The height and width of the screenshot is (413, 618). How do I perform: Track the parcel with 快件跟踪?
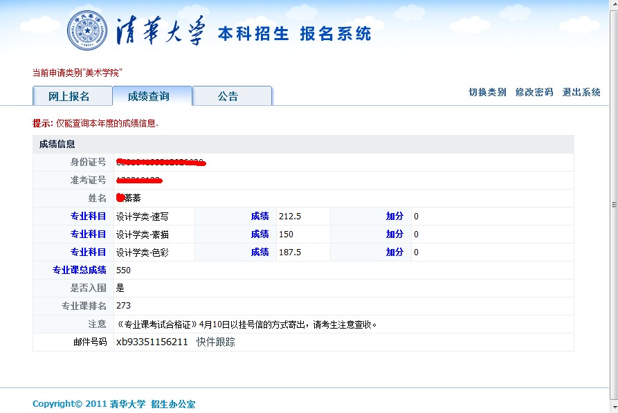pos(215,342)
